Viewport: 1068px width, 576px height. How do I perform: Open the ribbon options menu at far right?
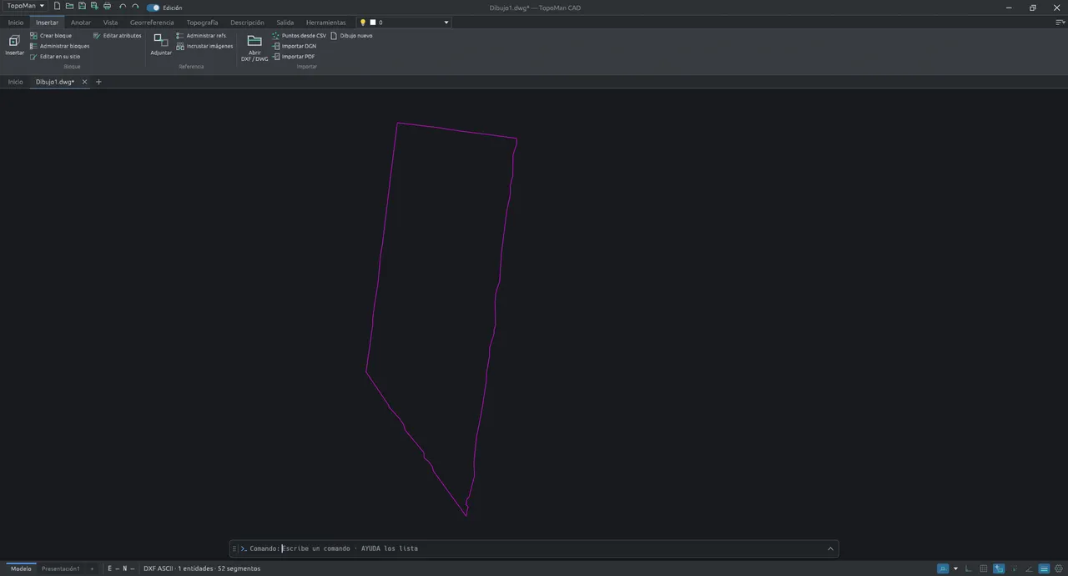1060,23
